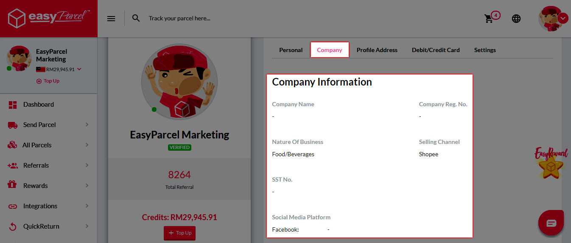Viewport: 571px width, 243px height.
Task: Click the Food/Beverages value
Action: 293,154
